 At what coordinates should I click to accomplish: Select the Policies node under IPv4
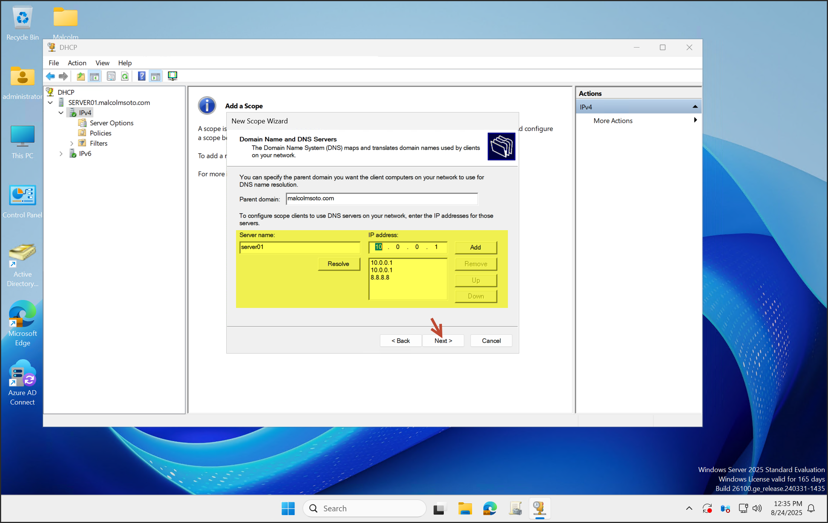tap(100, 133)
